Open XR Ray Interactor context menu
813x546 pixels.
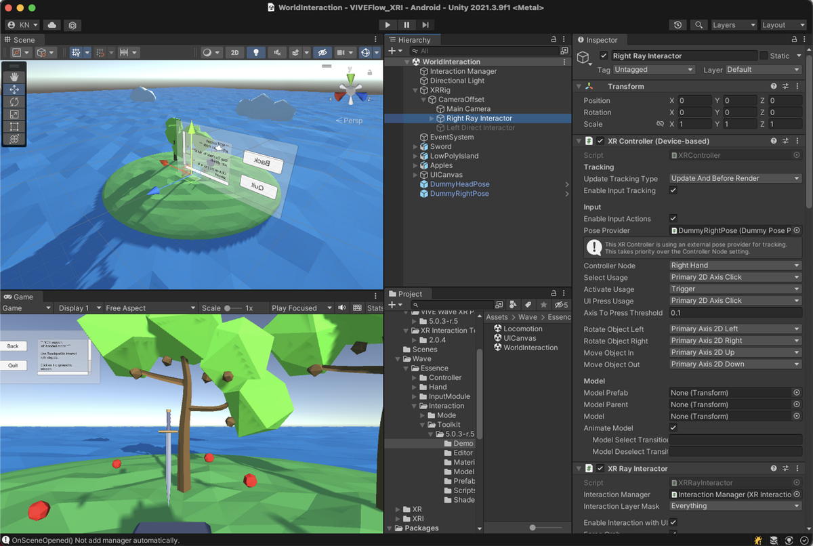pyautogui.click(x=798, y=468)
